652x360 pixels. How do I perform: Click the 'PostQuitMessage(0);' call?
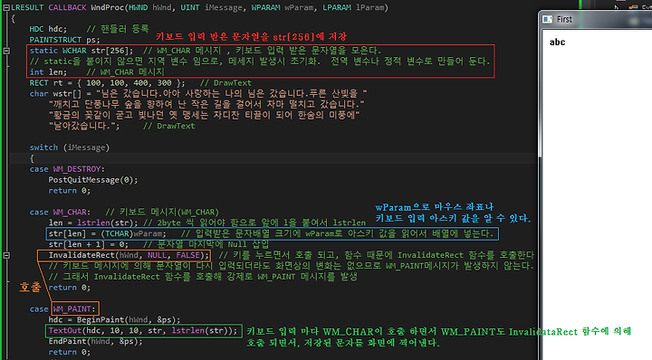tap(93, 180)
